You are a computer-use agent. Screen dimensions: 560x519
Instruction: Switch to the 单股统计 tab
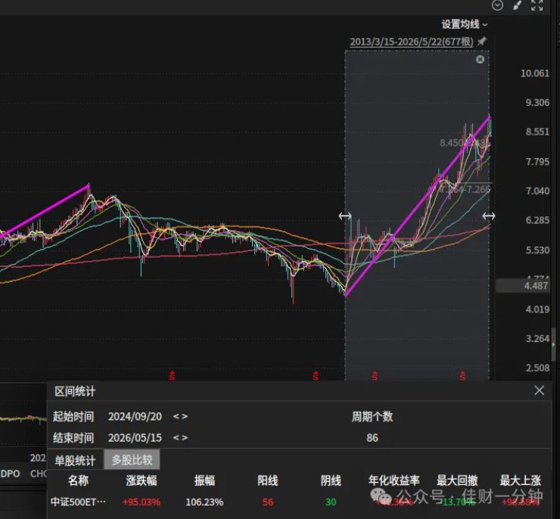(x=75, y=460)
